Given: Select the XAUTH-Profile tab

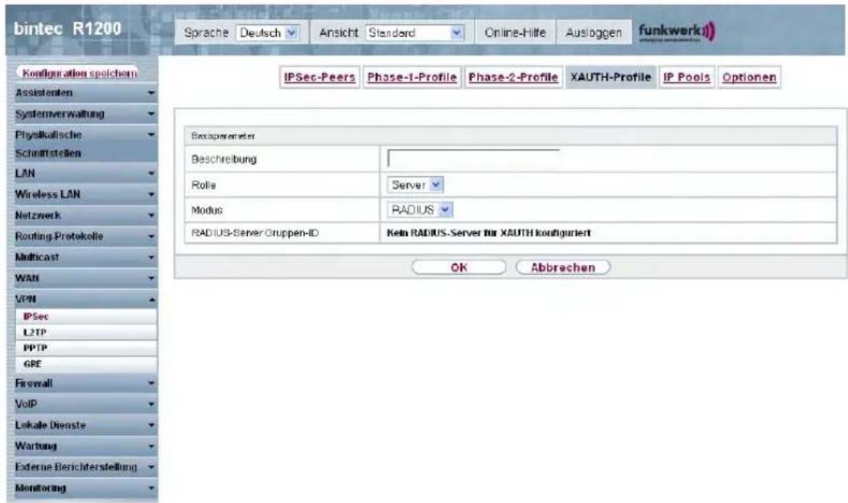Looking at the screenshot, I should [611, 77].
